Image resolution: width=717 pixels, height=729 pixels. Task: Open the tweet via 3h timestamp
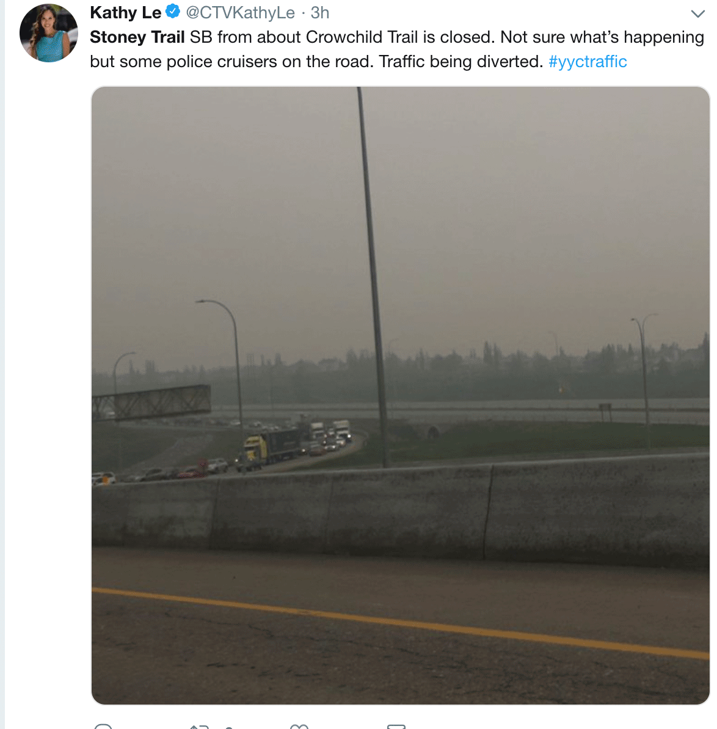pos(320,13)
